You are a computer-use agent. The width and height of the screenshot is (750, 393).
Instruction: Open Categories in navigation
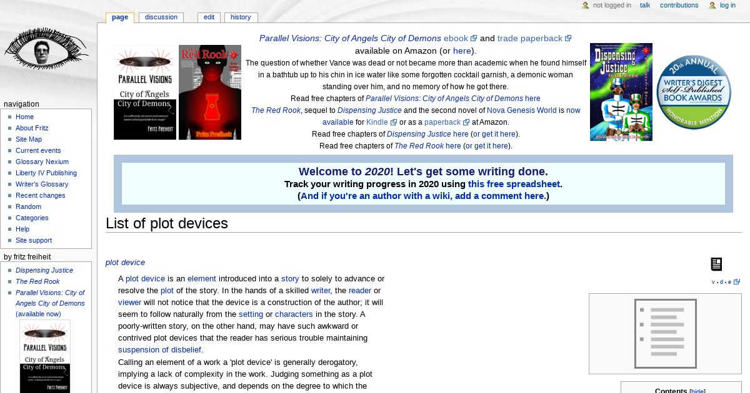pyautogui.click(x=32, y=218)
